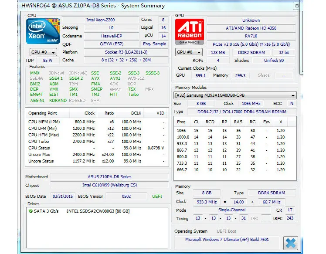Click the GPU memory clock 299.3
Screen dimensions: 326x254
[240, 75]
